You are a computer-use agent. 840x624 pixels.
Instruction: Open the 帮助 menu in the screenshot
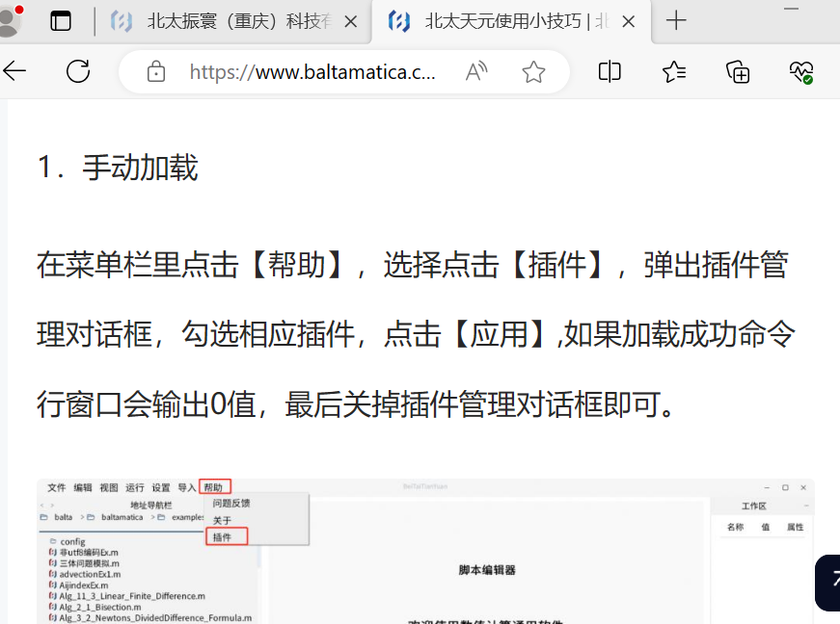[216, 487]
